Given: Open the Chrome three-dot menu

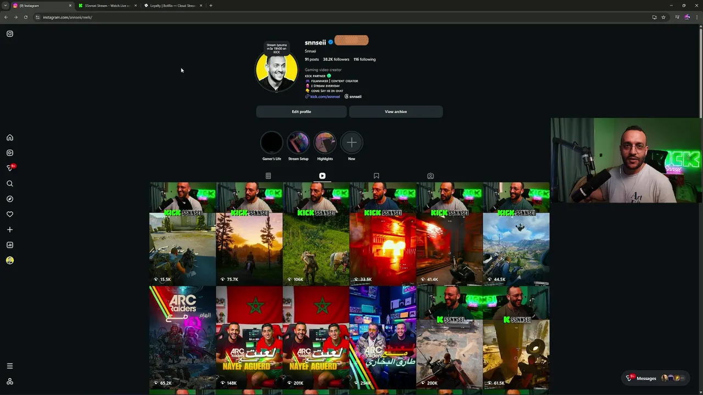Looking at the screenshot, I should pos(697,17).
